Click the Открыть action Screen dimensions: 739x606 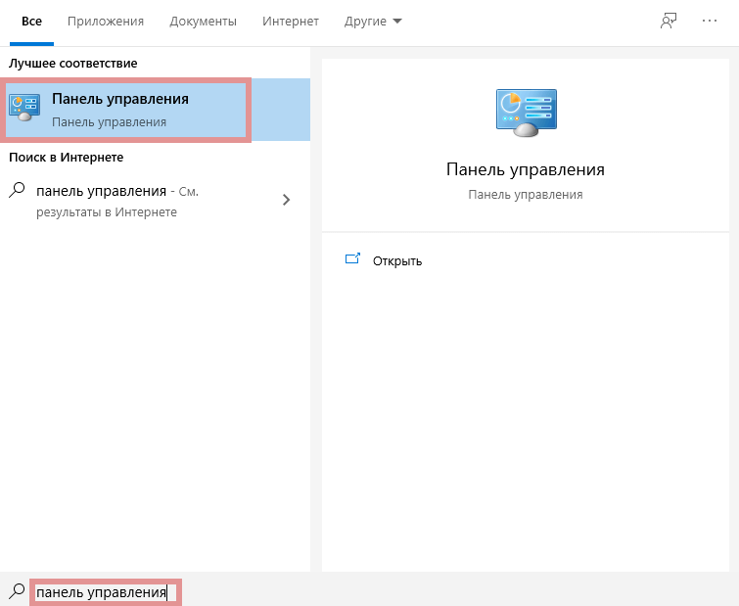[397, 261]
